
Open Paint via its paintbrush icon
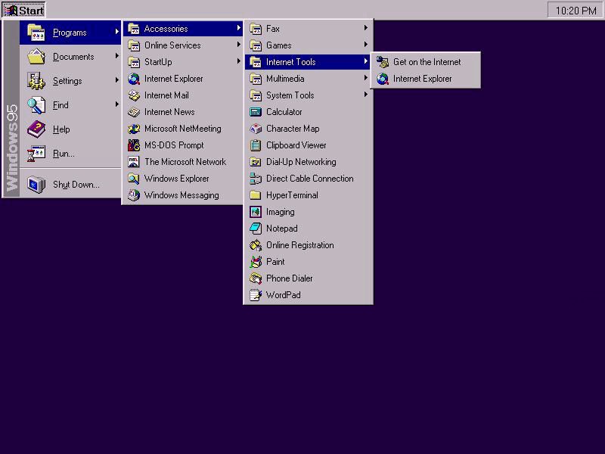tap(256, 262)
